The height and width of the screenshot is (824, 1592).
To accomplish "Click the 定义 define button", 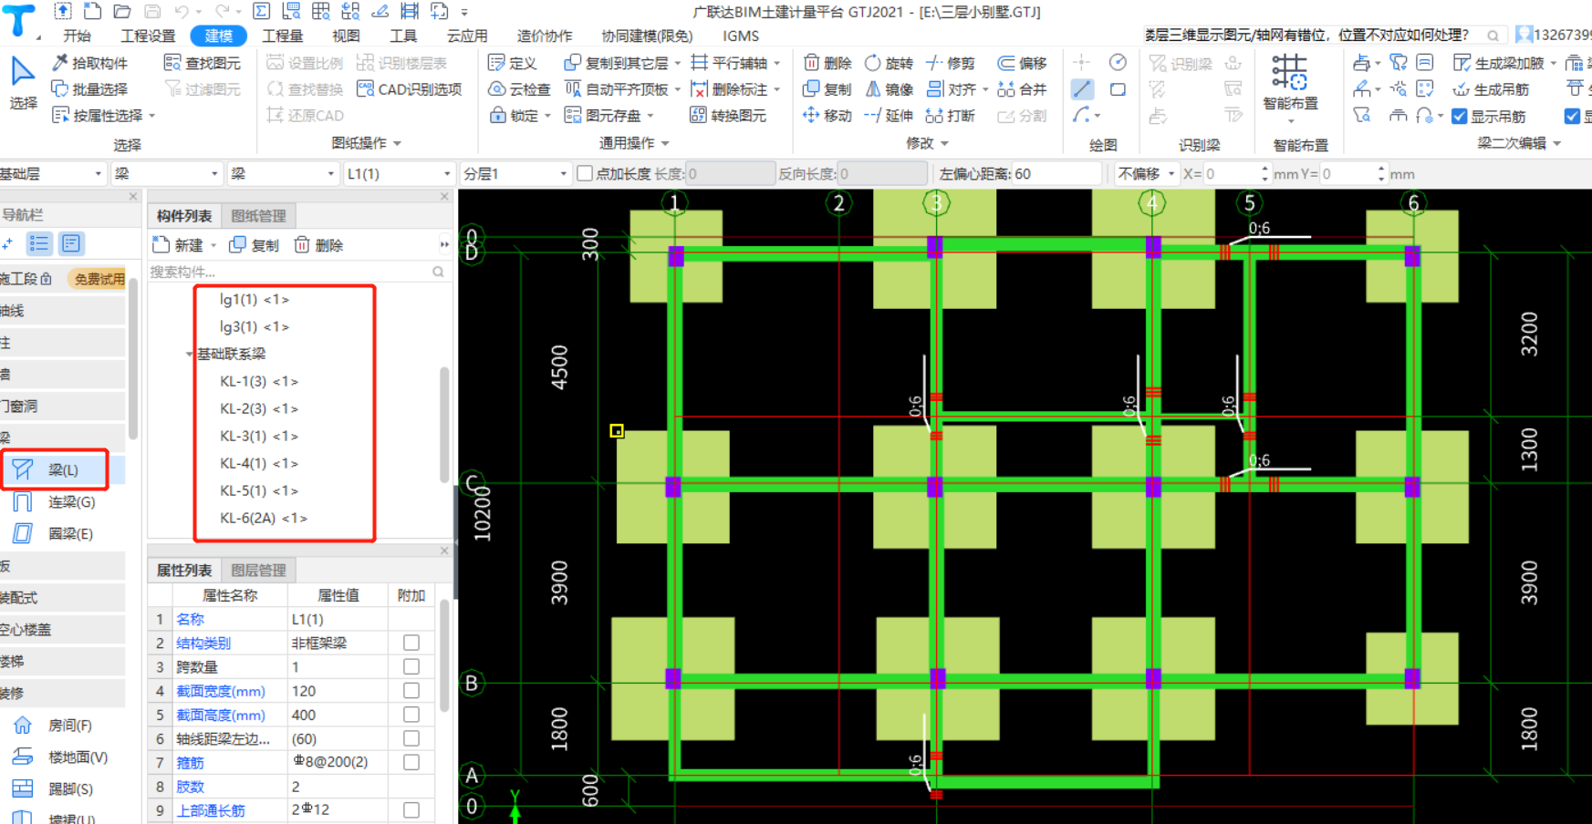I will (x=512, y=63).
